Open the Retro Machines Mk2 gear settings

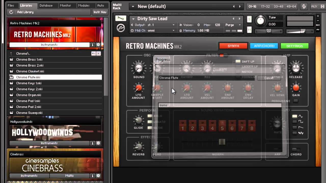(x=98, y=45)
